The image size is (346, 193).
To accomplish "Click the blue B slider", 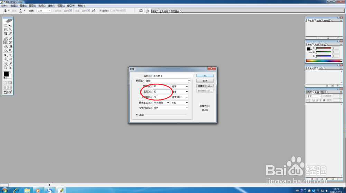I will tap(324, 56).
